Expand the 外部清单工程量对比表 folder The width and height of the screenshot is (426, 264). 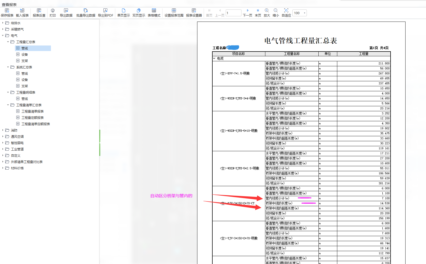3,162
